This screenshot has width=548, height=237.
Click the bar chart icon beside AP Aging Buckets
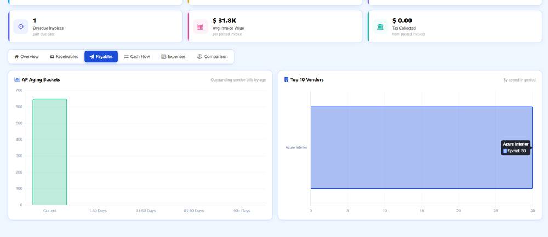point(17,79)
